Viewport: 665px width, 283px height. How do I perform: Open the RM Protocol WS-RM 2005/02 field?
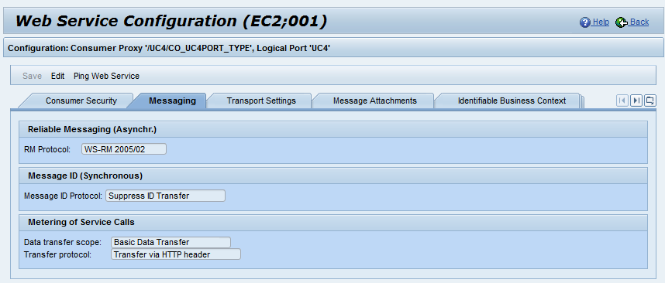124,149
